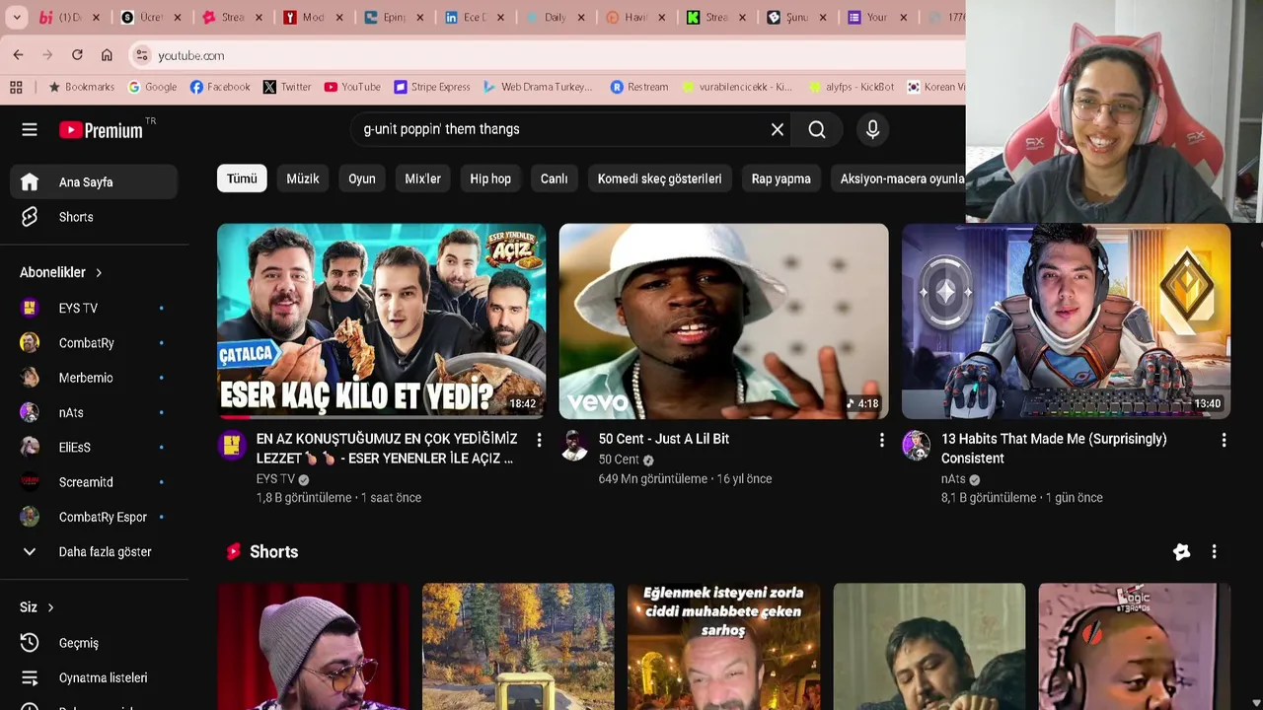Expand the Siz section chevron
This screenshot has height=710, width=1263.
(x=50, y=607)
